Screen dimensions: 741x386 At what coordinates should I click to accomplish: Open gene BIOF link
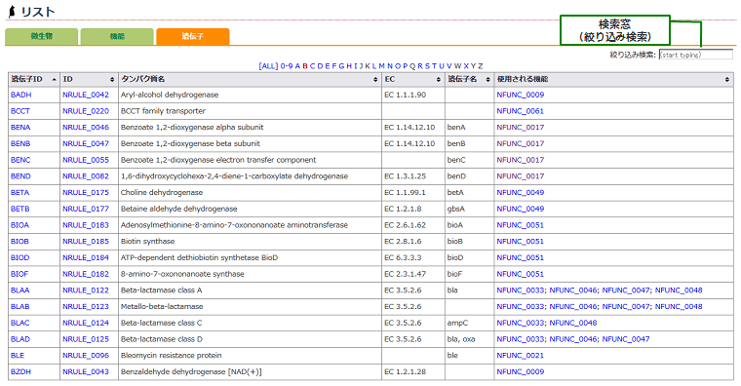[19, 274]
